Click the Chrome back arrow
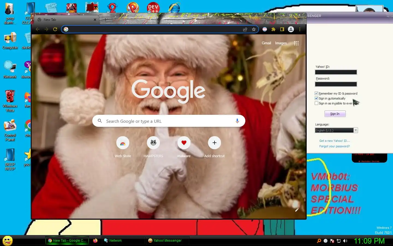Image resolution: width=393 pixels, height=246 pixels. point(38,29)
